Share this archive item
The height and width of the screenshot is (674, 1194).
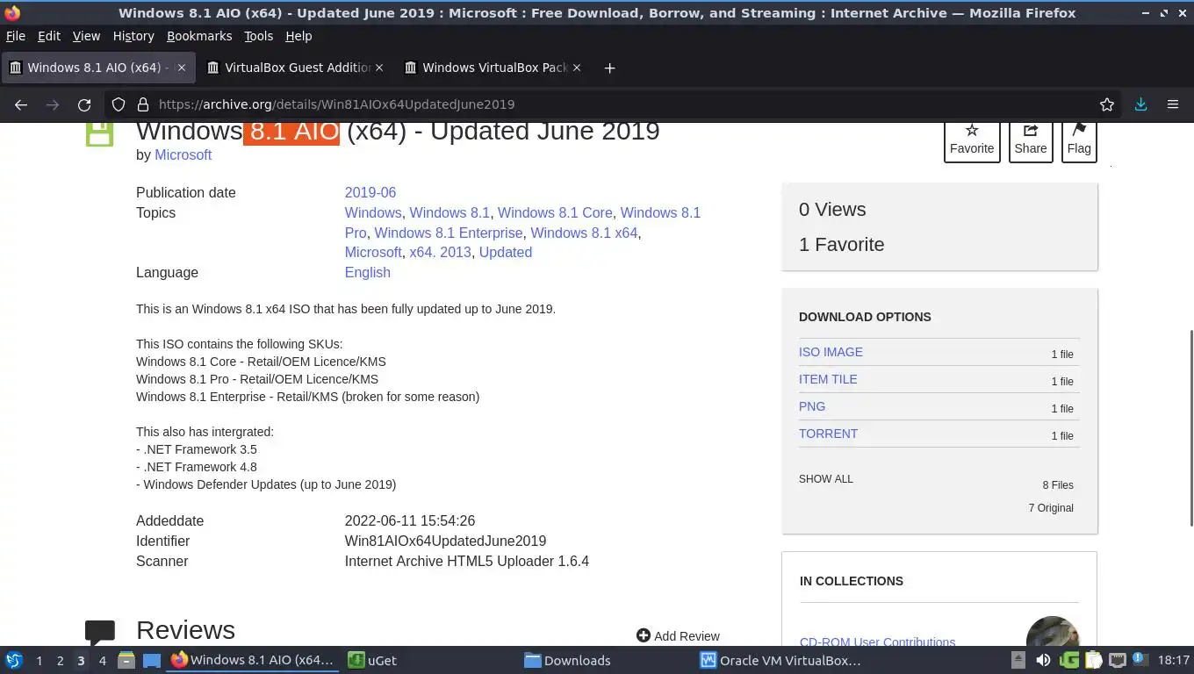(1031, 140)
